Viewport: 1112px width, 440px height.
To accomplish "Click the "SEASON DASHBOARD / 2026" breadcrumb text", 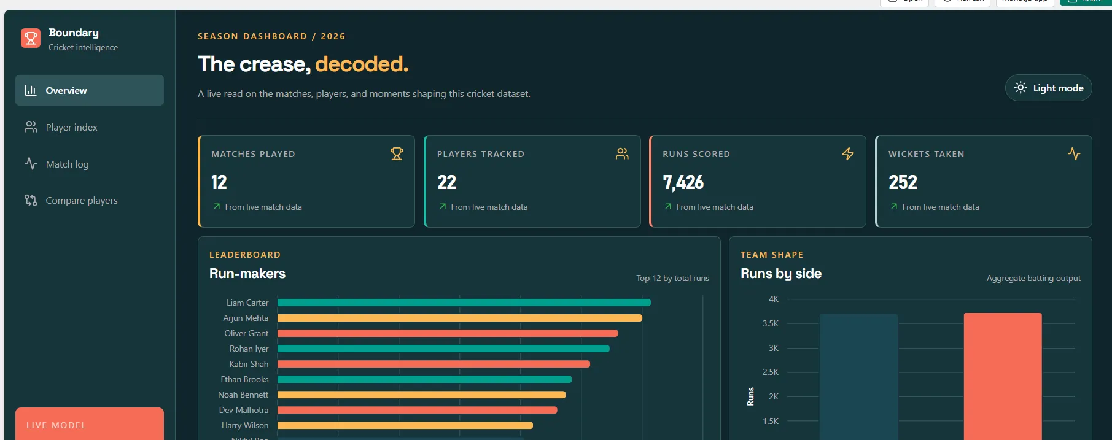I will click(271, 36).
